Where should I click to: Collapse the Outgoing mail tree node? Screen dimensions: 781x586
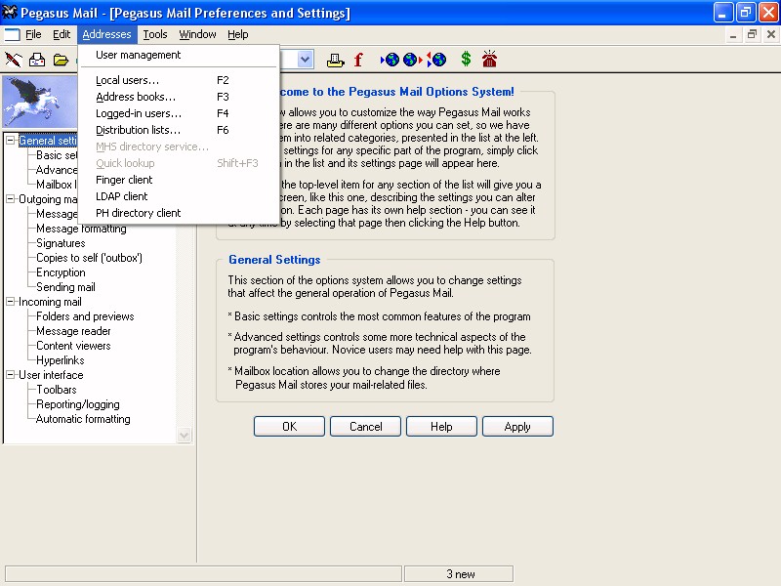click(x=10, y=199)
